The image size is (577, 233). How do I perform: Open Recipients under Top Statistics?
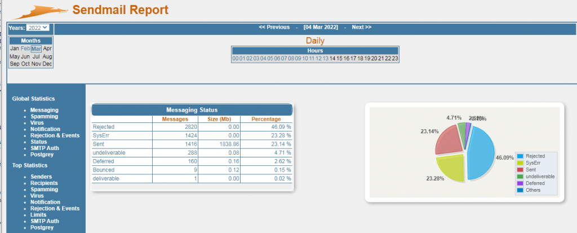(x=44, y=183)
